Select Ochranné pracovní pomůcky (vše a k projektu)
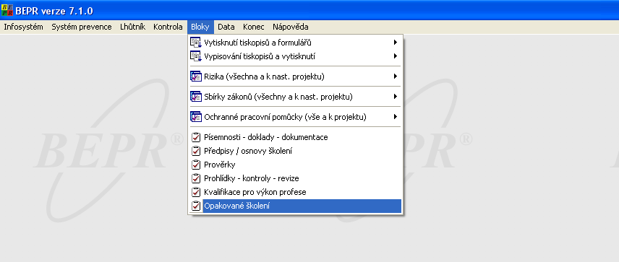This screenshot has height=262, width=619. [295, 117]
